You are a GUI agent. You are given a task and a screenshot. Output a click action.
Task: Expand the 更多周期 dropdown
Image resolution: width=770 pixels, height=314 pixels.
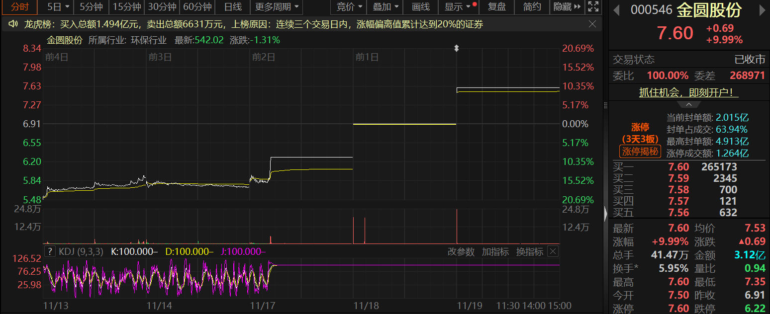click(277, 7)
